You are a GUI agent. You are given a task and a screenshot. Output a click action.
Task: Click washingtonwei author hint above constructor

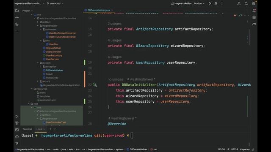141,79
